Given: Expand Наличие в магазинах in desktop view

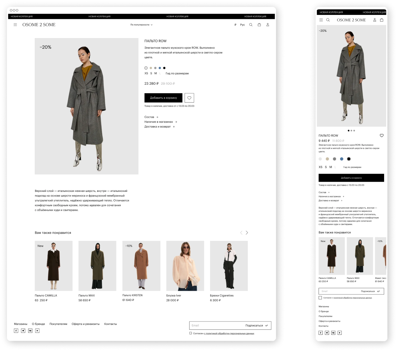Looking at the screenshot, I should pyautogui.click(x=161, y=122).
